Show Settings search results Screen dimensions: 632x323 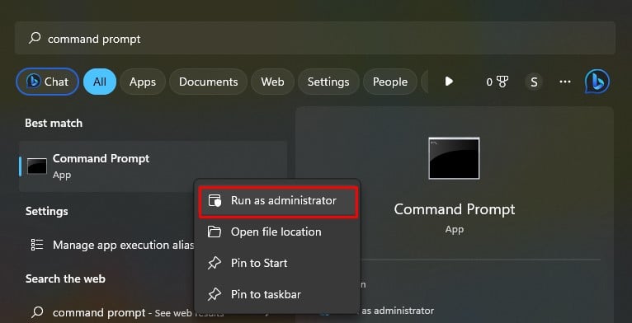tap(328, 82)
